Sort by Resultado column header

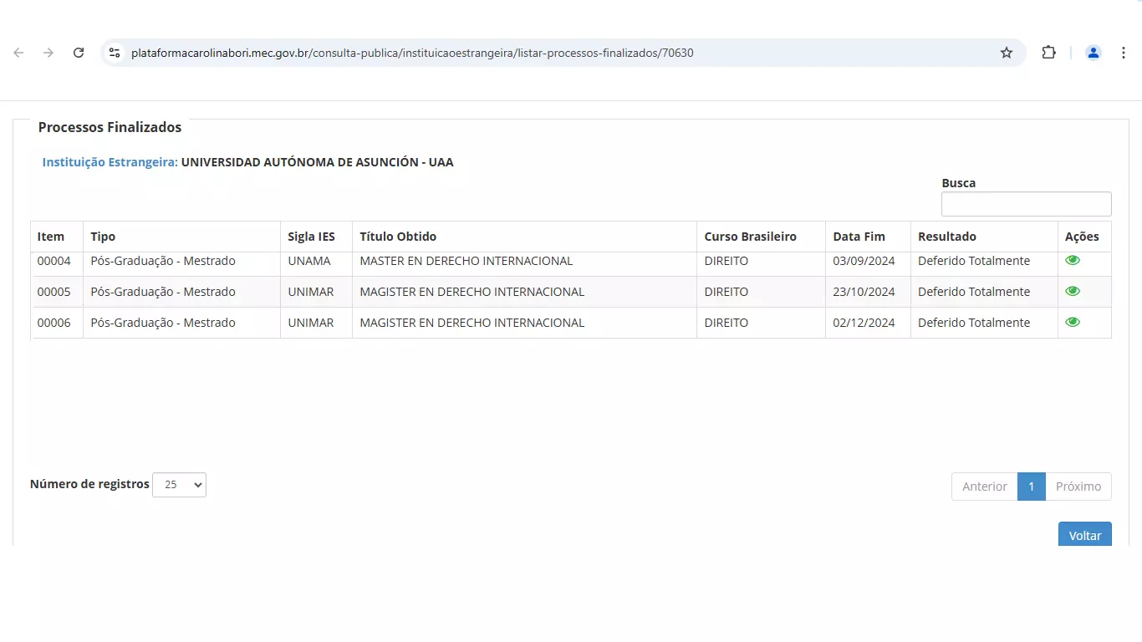pos(984,237)
